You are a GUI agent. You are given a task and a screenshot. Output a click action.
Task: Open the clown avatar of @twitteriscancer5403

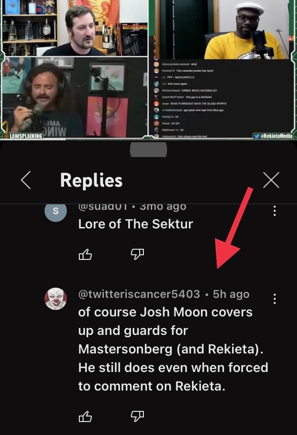[x=56, y=298]
